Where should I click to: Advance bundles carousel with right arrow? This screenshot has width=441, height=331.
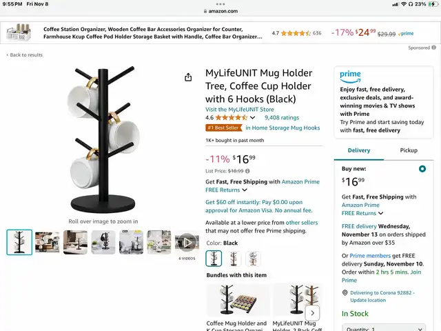click(312, 312)
